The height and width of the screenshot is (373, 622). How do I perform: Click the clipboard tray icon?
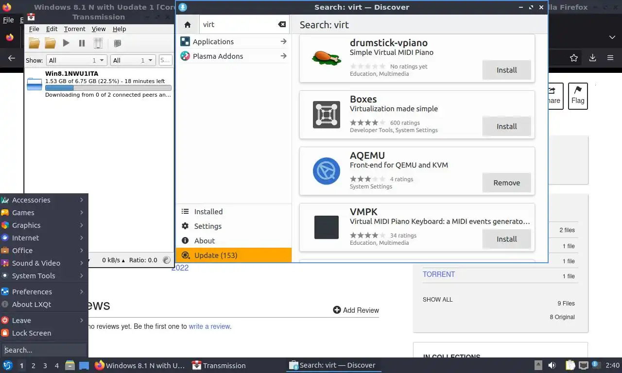click(x=571, y=365)
